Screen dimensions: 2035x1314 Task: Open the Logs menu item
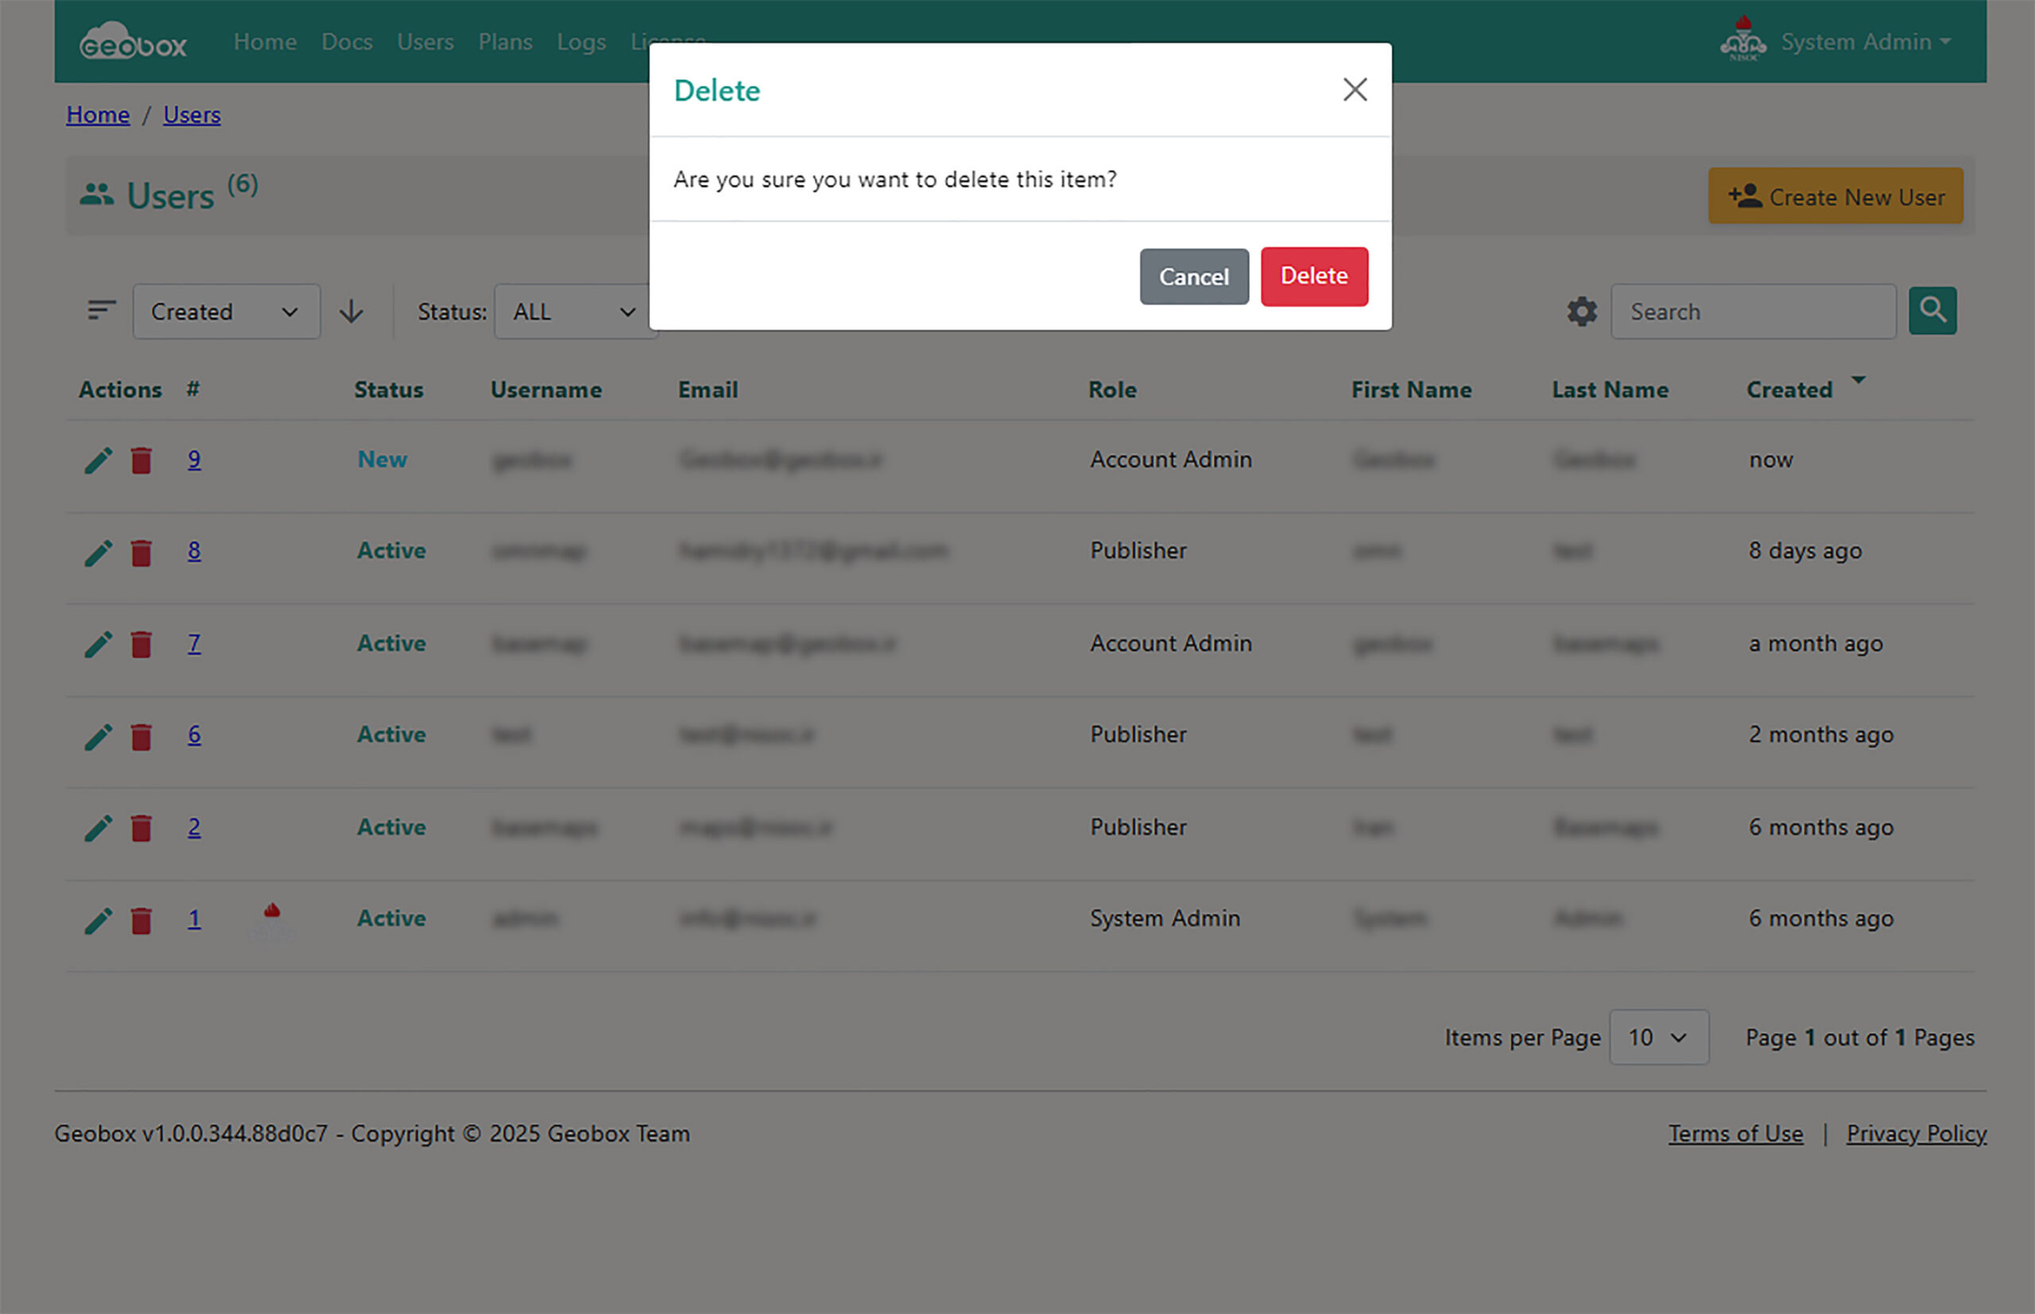(x=581, y=42)
